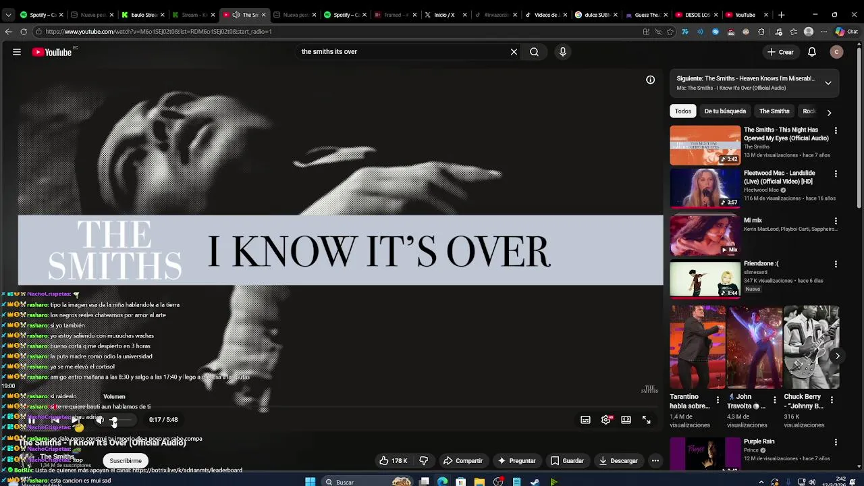Open This Night Has Opened My Eyes thumbnail
The image size is (864, 486).
pos(705,145)
